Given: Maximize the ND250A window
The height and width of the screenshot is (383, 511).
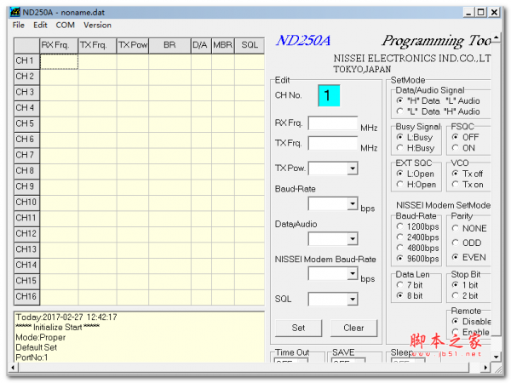Looking at the screenshot, I should [x=481, y=13].
